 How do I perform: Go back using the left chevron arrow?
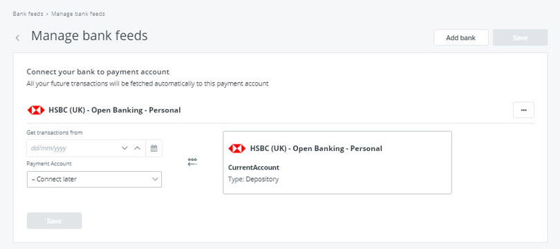(17, 38)
